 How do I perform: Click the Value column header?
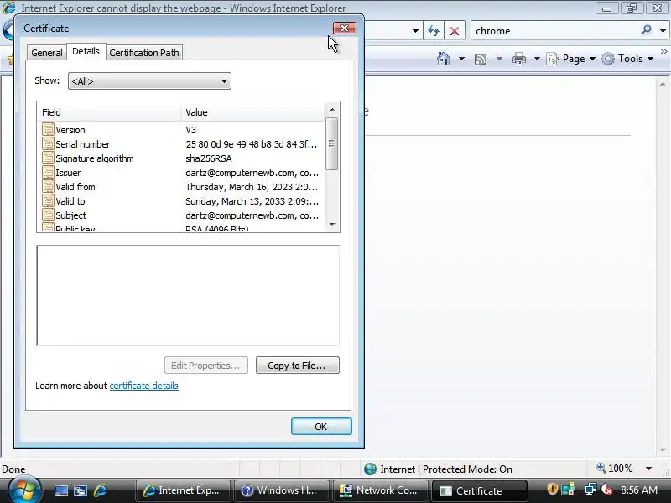pos(252,112)
